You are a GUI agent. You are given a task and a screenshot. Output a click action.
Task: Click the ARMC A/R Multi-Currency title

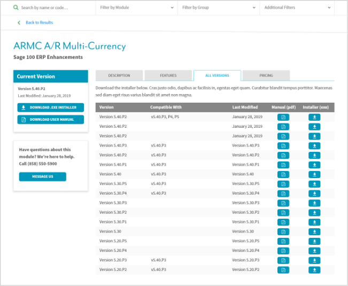[x=69, y=46]
